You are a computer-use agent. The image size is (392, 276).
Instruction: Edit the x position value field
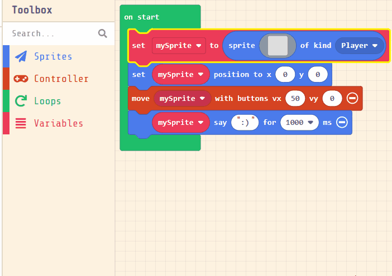[x=285, y=74]
